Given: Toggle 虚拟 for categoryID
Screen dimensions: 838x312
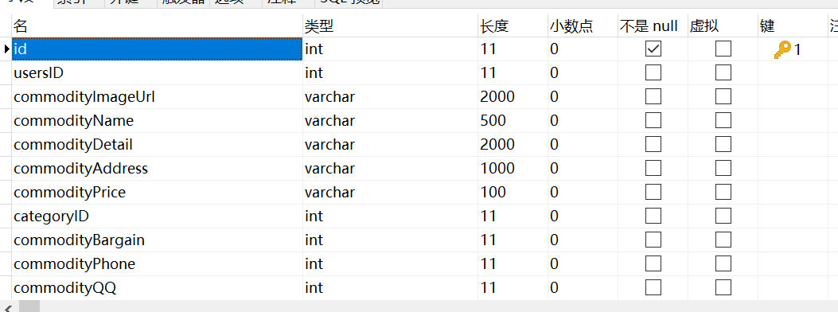Looking at the screenshot, I should point(723,216).
